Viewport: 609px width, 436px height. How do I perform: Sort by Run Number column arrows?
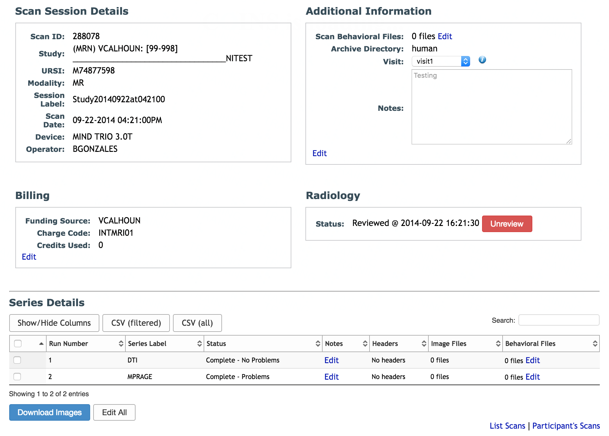click(x=121, y=344)
